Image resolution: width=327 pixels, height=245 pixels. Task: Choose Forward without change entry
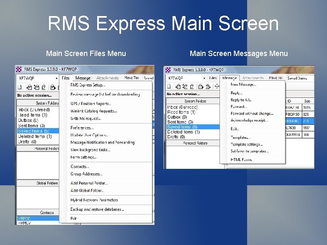[252, 113]
